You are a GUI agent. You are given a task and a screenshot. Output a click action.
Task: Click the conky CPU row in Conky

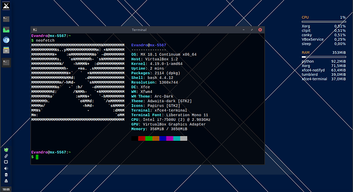pos(324,35)
